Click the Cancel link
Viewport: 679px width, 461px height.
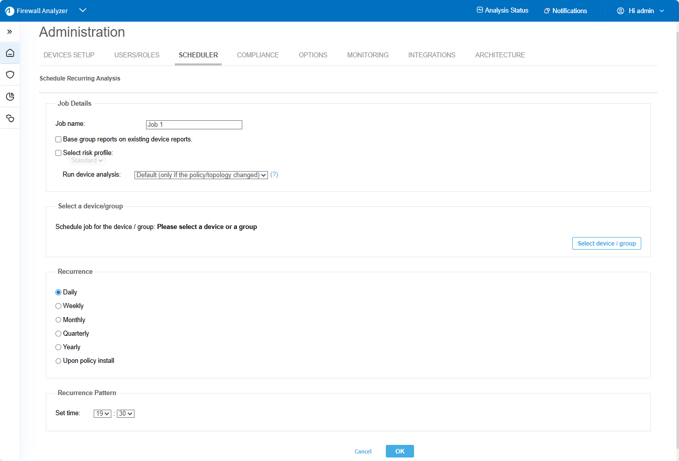click(363, 451)
